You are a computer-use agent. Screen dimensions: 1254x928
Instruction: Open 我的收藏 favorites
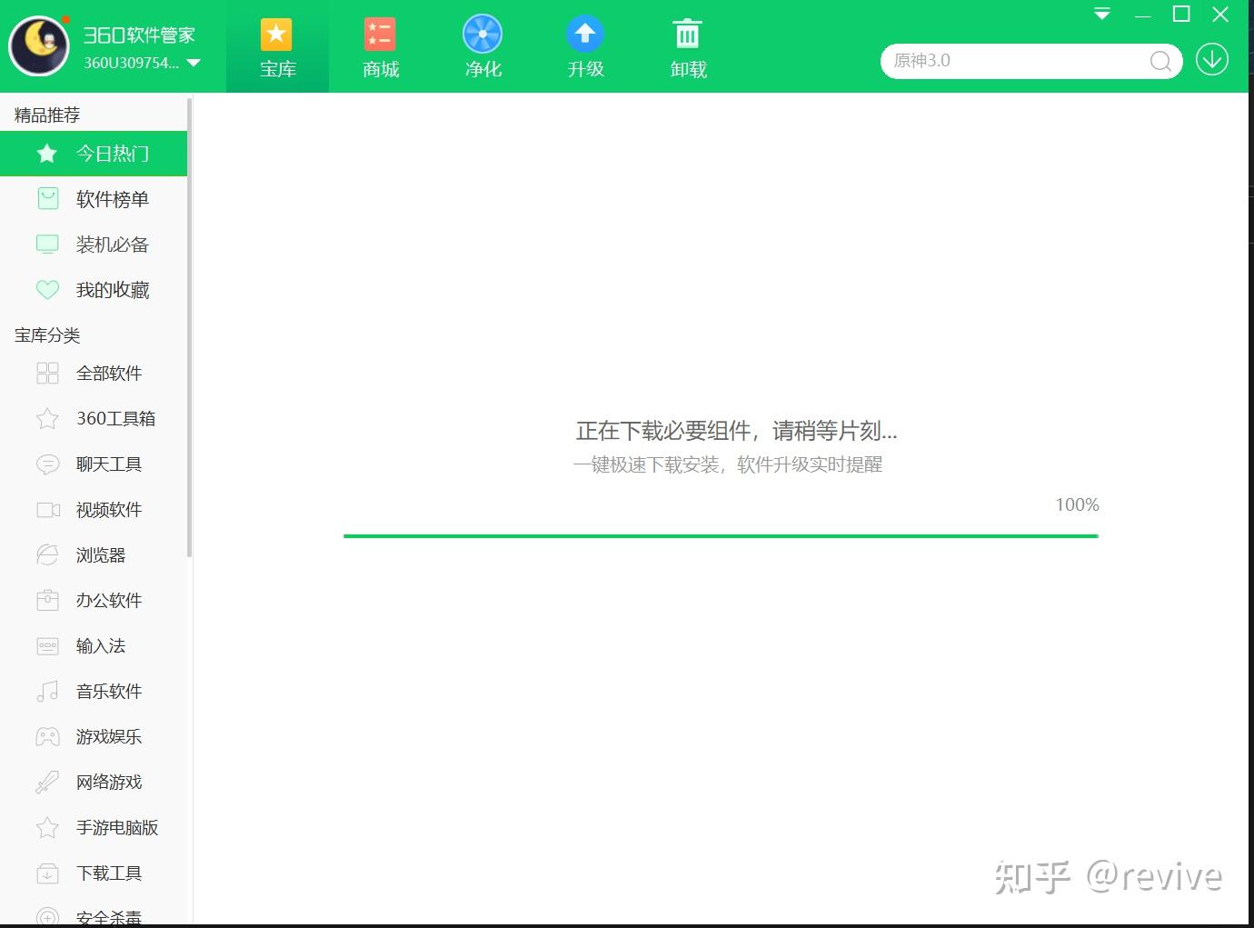pos(94,289)
